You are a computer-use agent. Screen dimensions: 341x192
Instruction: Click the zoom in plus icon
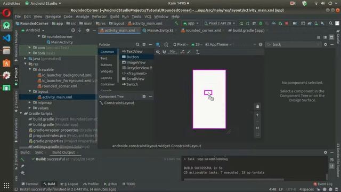[x=257, y=115]
